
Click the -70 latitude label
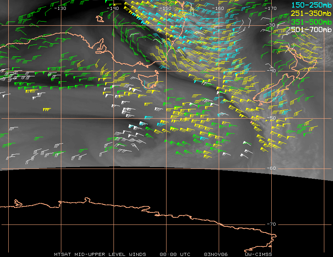(x=271, y=224)
